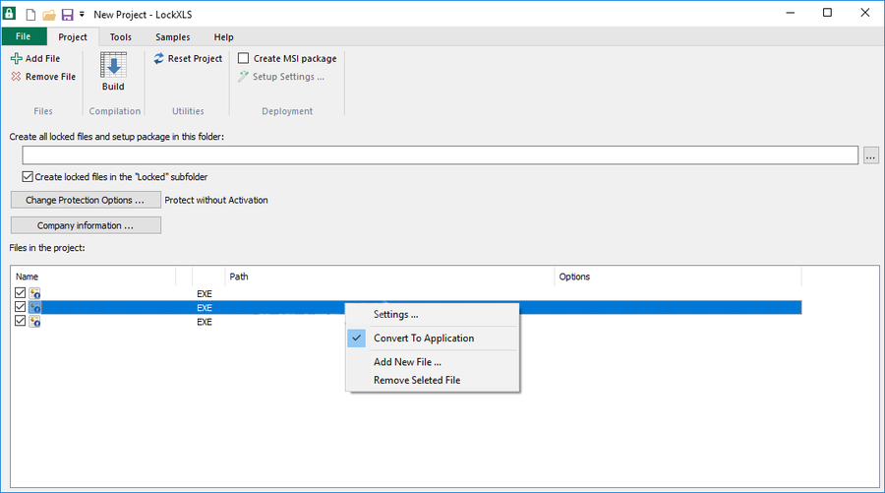Image resolution: width=885 pixels, height=493 pixels.
Task: Click the output folder path input field
Action: pos(441,155)
